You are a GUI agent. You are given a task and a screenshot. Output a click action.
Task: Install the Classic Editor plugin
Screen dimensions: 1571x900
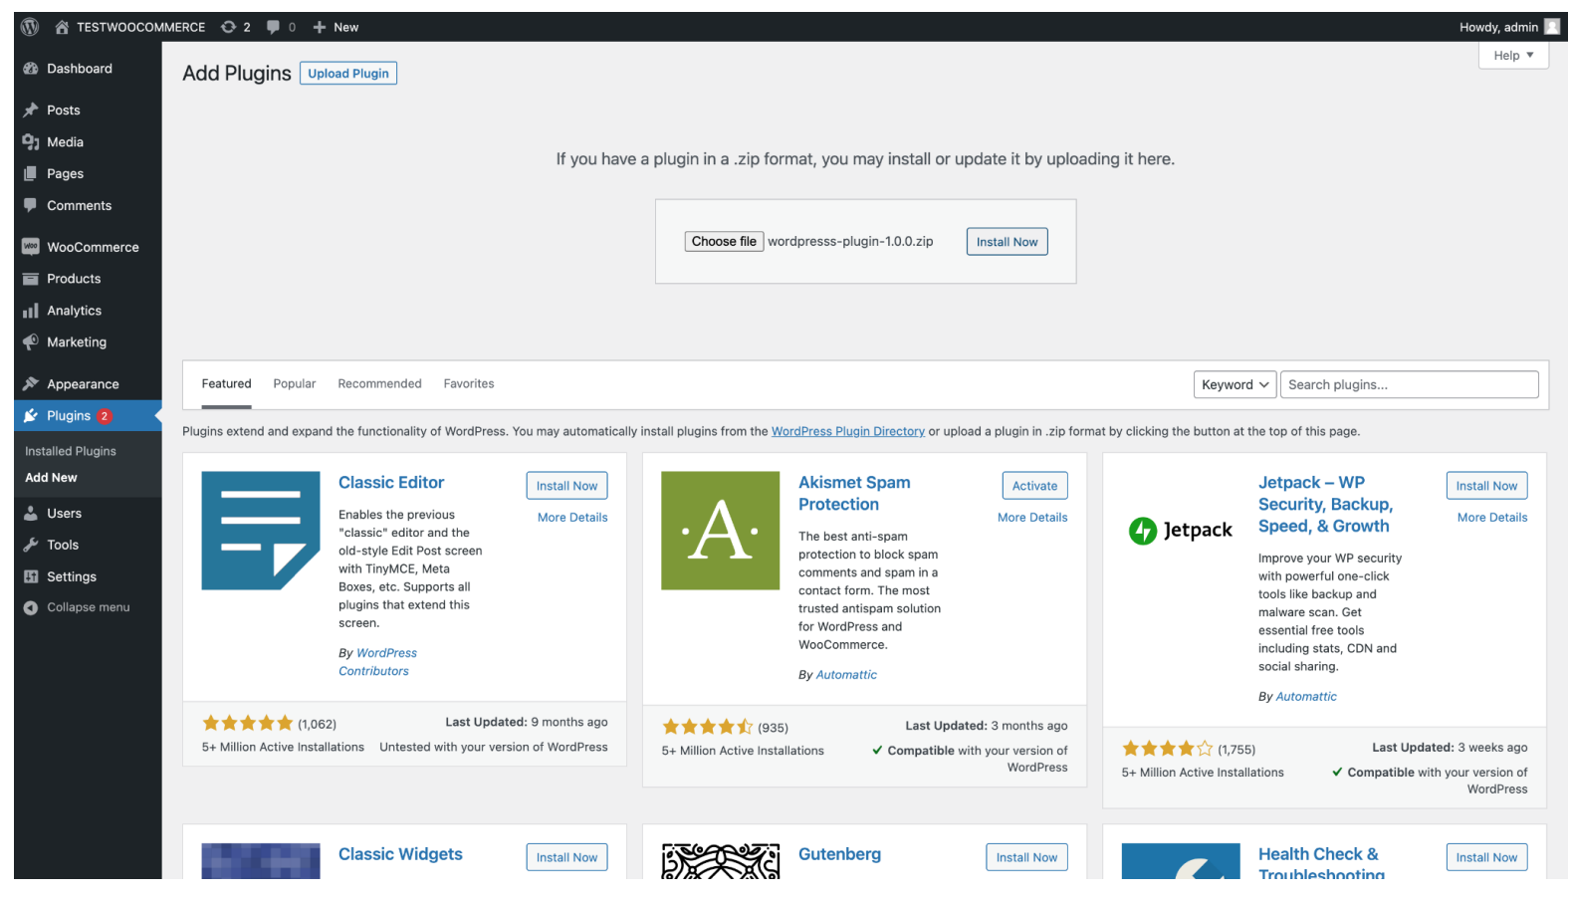(x=566, y=486)
